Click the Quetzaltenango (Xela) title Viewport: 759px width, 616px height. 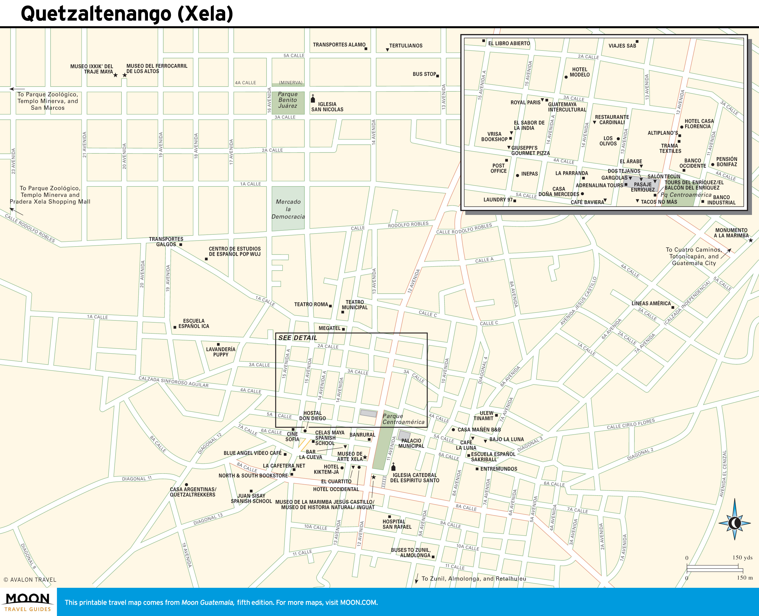coord(127,14)
